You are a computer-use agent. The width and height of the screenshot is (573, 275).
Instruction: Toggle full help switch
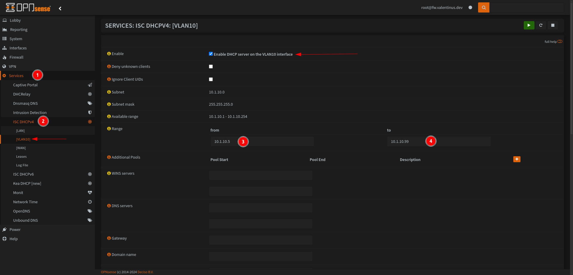(x=560, y=41)
